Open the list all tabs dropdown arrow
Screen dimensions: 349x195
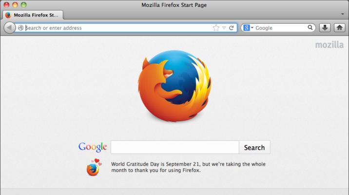pos(343,14)
